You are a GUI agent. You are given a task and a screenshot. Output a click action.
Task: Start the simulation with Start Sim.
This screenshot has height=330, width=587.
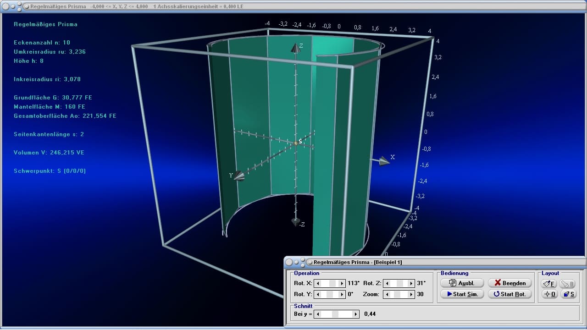462,294
